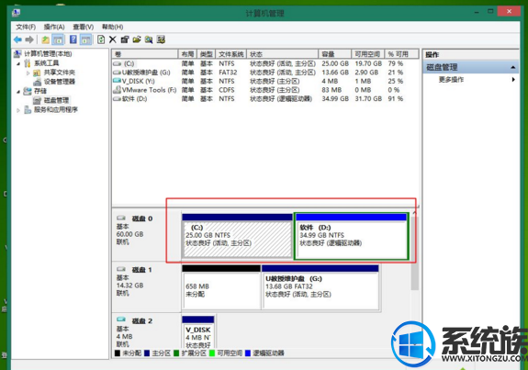Image resolution: width=528 pixels, height=370 pixels.
Task: Select the 软件 (D:) volume name in the list
Action: (x=134, y=98)
